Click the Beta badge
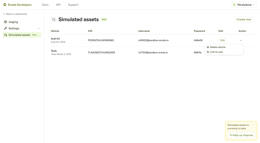Viewport: 260px width, 143px height. pyautogui.click(x=104, y=19)
